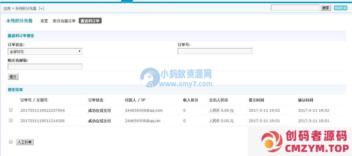Image resolution: width=352 pixels, height=156 pixels.
Task: Click the top 搜索 button
Action: tap(325, 8)
